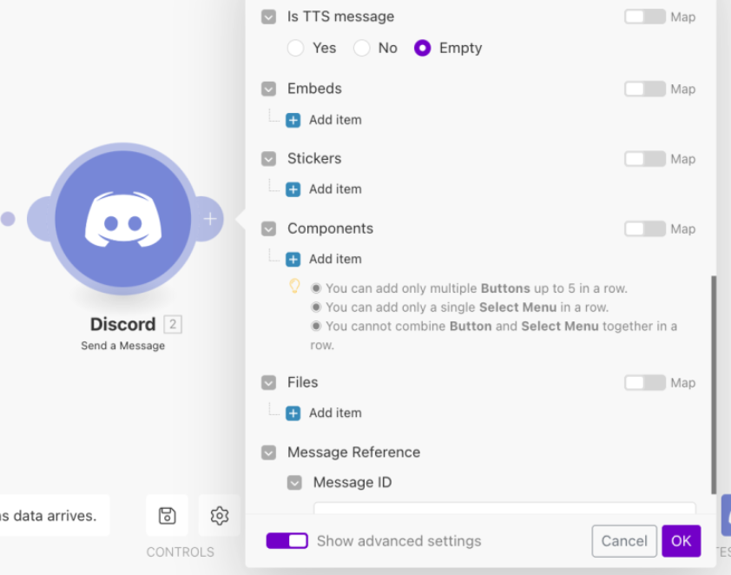The height and width of the screenshot is (575, 731).
Task: Confirm settings with the OK button
Action: 682,541
